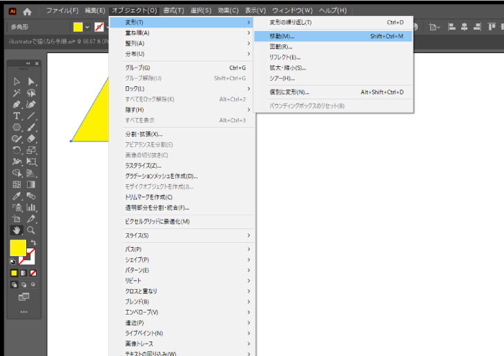The width and height of the screenshot is (504, 356).
Task: Select the Direct Selection white arrow tool
Action: click(31, 81)
